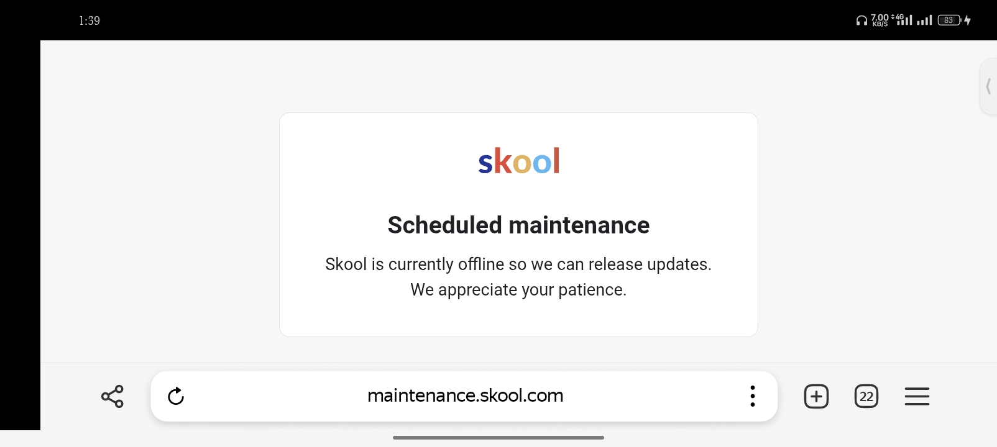
Task: Tap the charging bolt icon
Action: pos(968,20)
